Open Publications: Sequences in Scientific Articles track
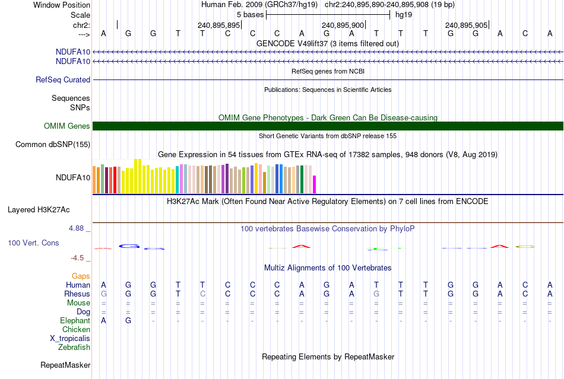The image size is (564, 379). [328, 90]
